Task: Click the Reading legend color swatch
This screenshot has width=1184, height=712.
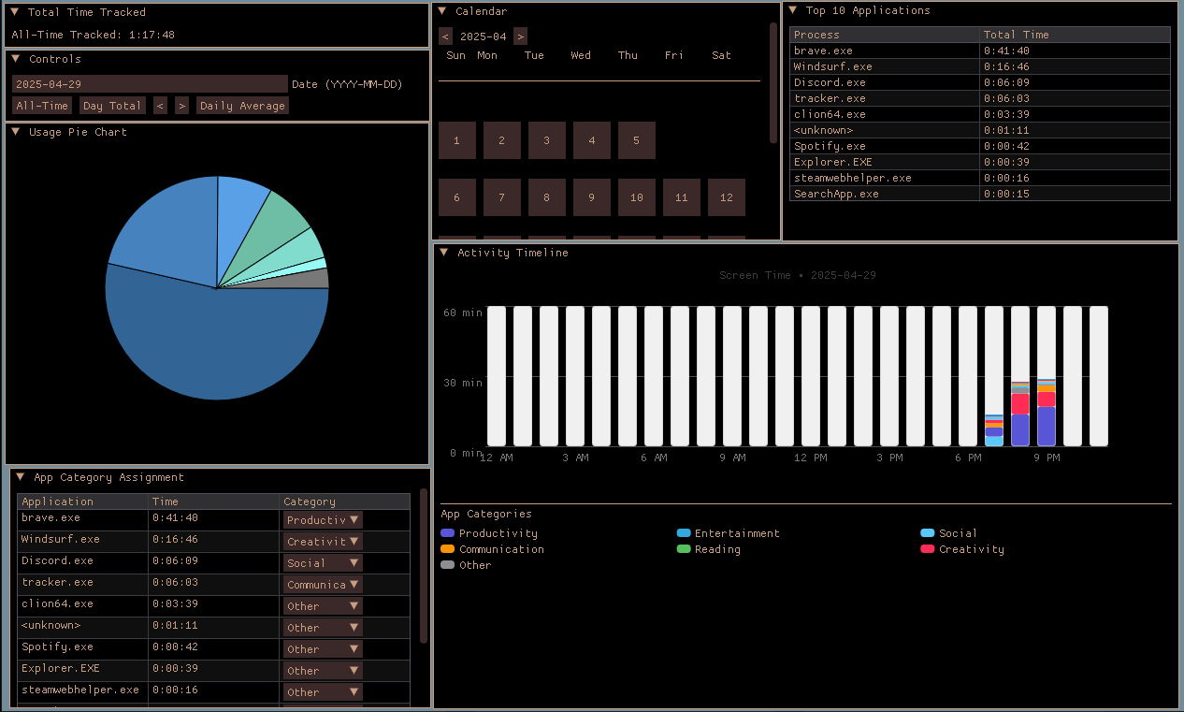Action: (684, 549)
